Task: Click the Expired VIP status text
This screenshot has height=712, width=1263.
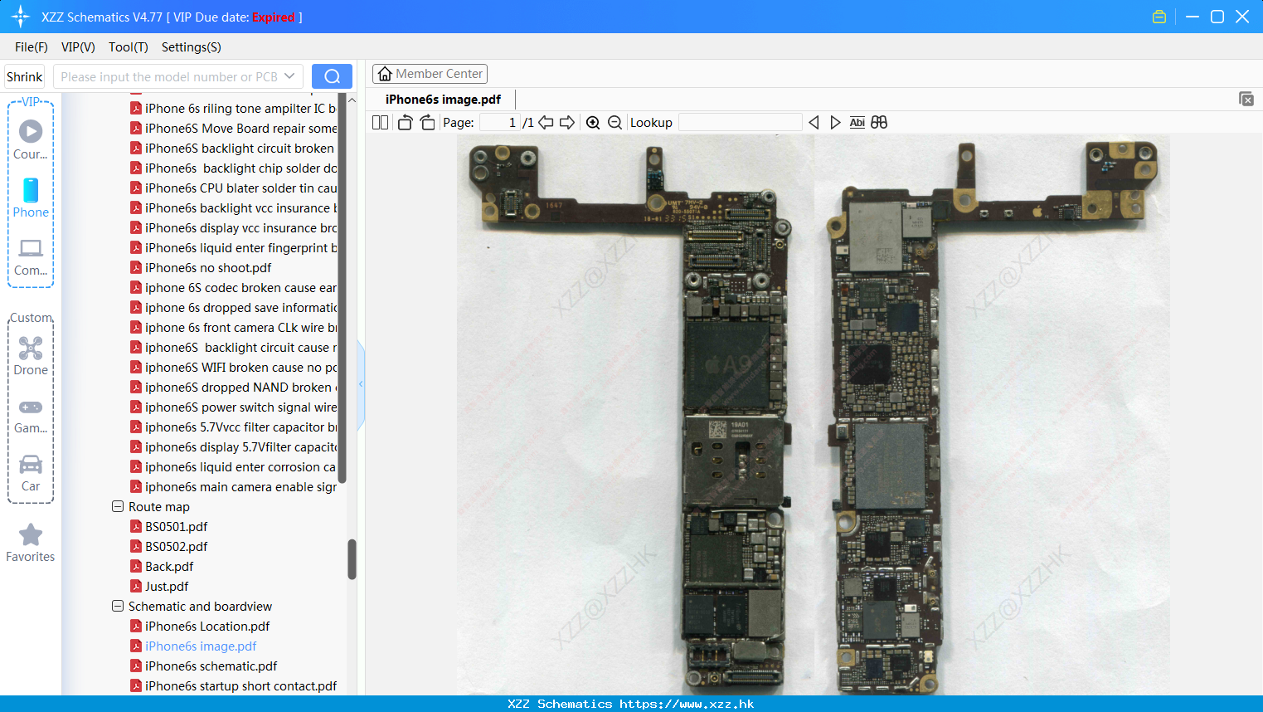Action: click(274, 17)
